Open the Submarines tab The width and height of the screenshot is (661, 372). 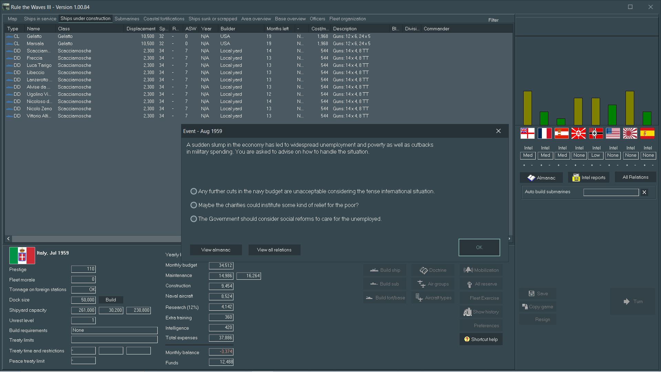pyautogui.click(x=127, y=19)
